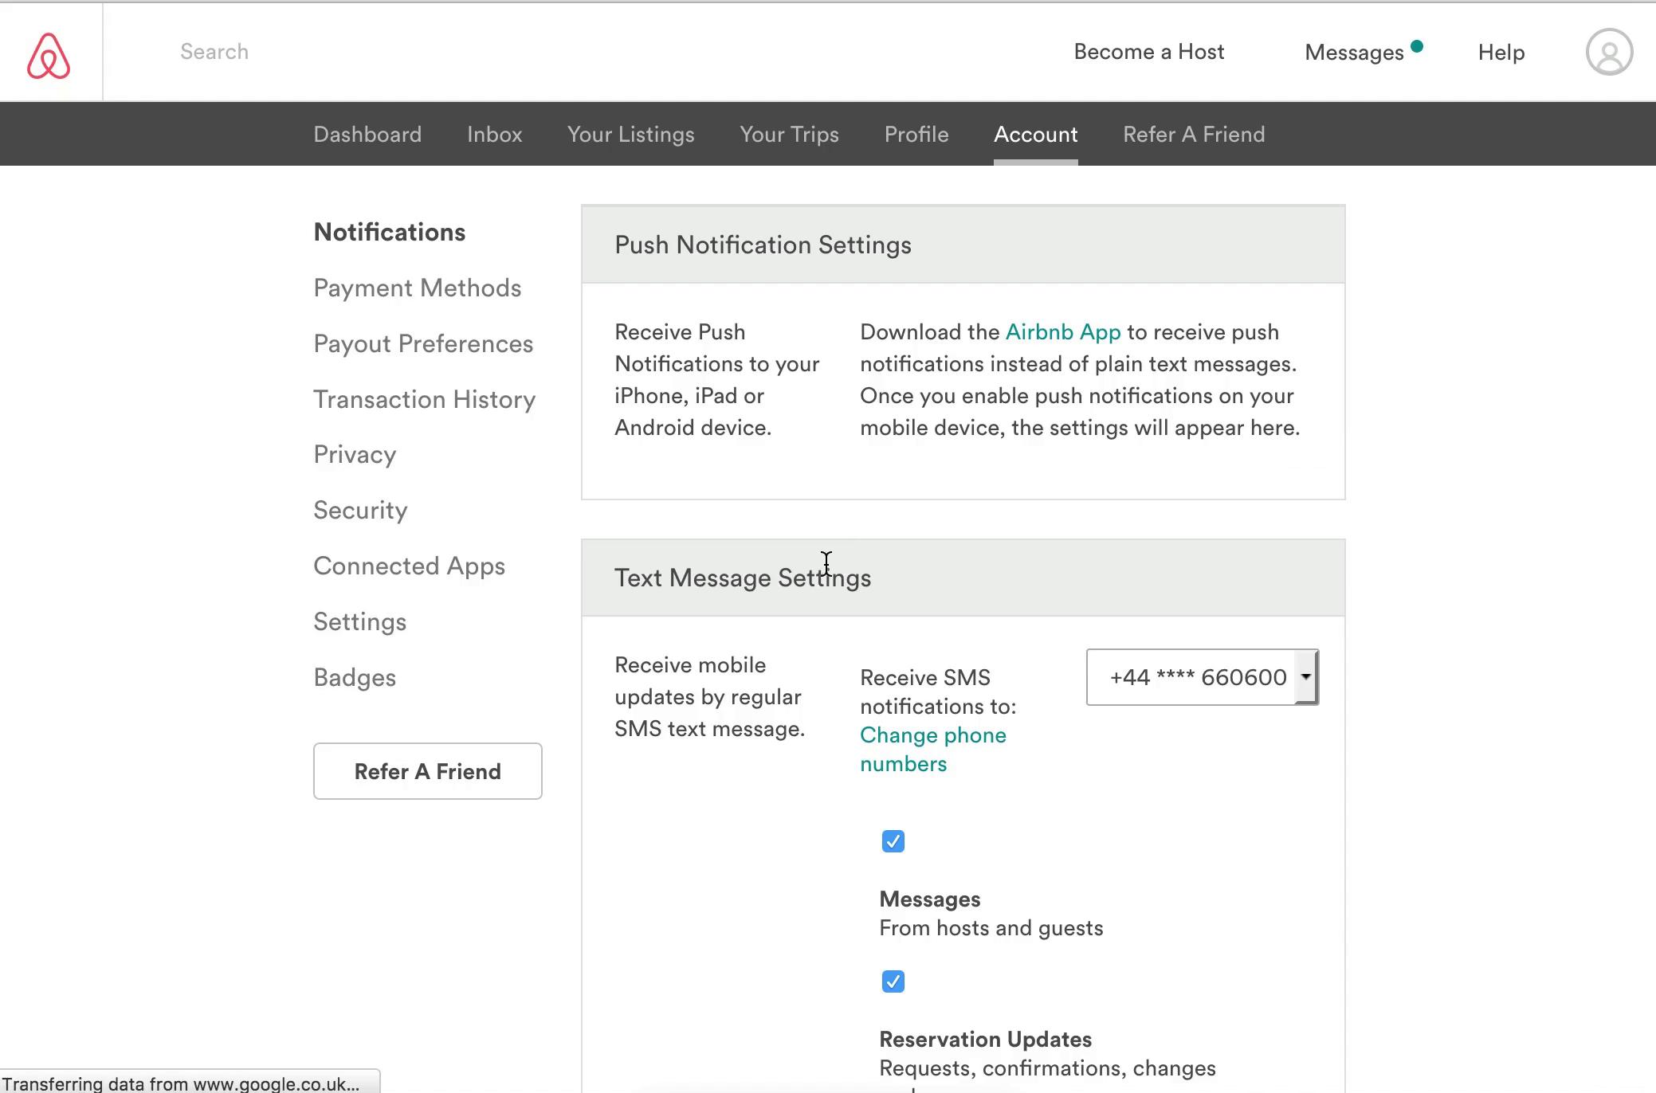
Task: Click the green Messages notification dot
Action: point(1416,46)
